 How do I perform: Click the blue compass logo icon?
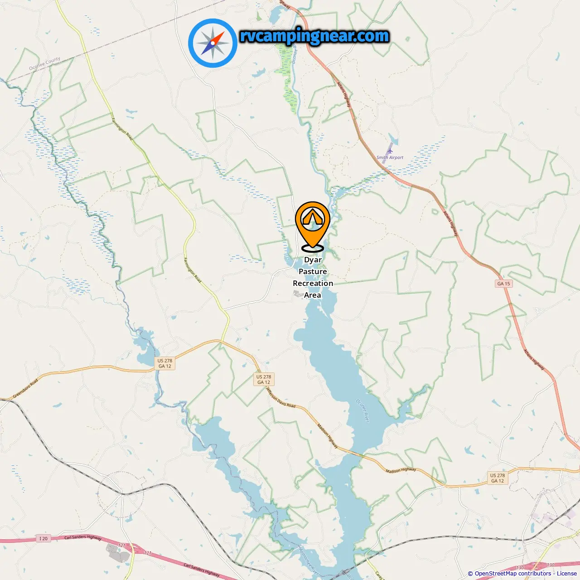pyautogui.click(x=213, y=43)
